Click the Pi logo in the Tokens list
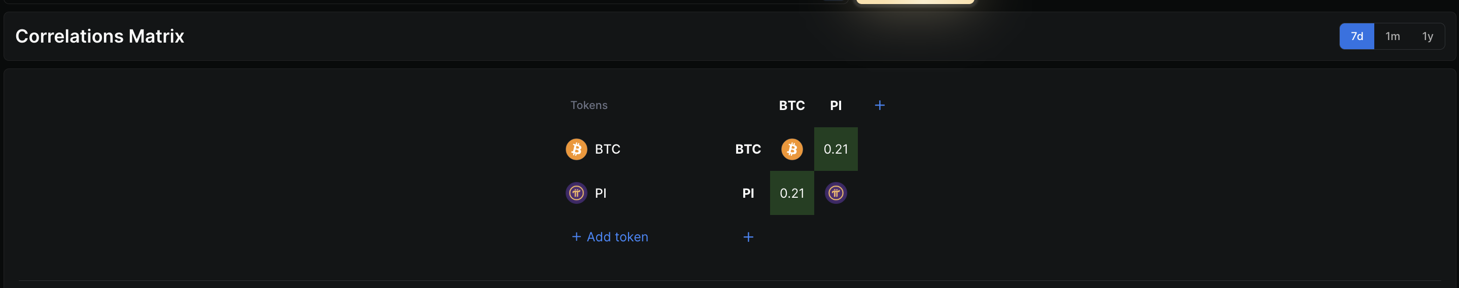This screenshot has height=288, width=1459. [576, 194]
